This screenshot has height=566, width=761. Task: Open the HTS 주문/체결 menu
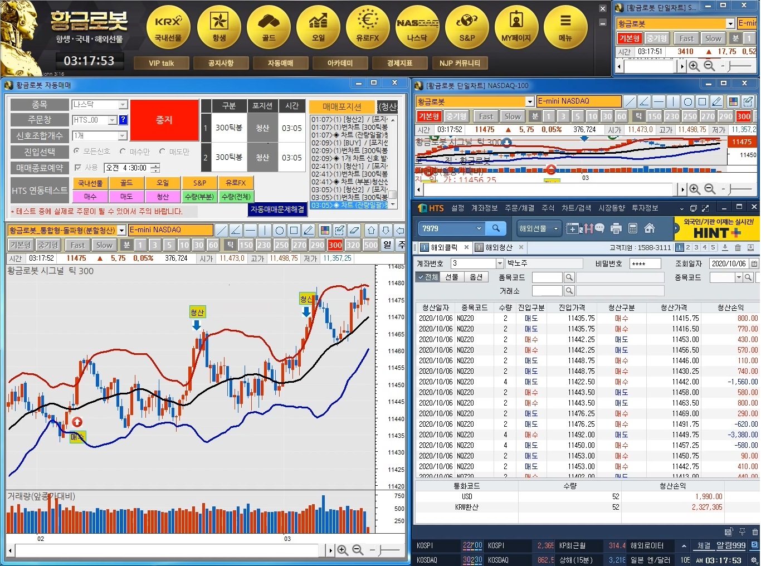click(519, 208)
